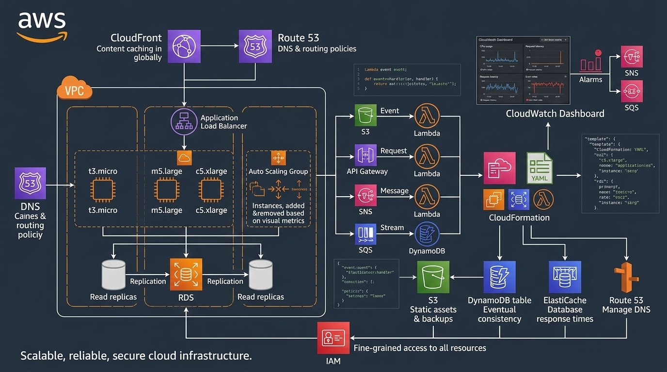Image resolution: width=667 pixels, height=372 pixels.
Task: Select the Route 53 icon beside CloudFront
Action: click(255, 46)
